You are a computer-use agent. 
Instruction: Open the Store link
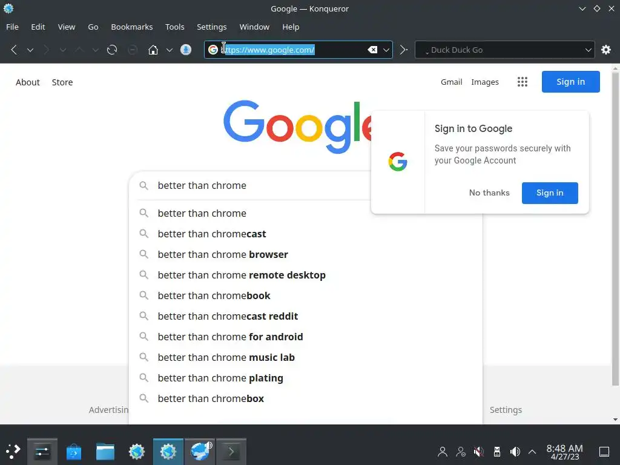tap(62, 82)
